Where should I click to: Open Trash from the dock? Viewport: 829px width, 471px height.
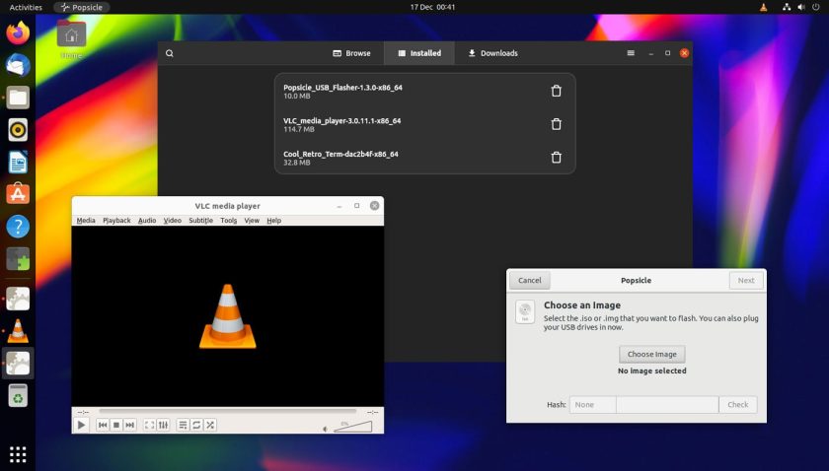[x=18, y=395]
